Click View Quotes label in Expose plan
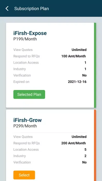 [x=23, y=50]
